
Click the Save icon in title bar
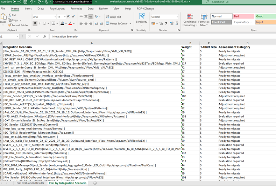click(25, 2)
